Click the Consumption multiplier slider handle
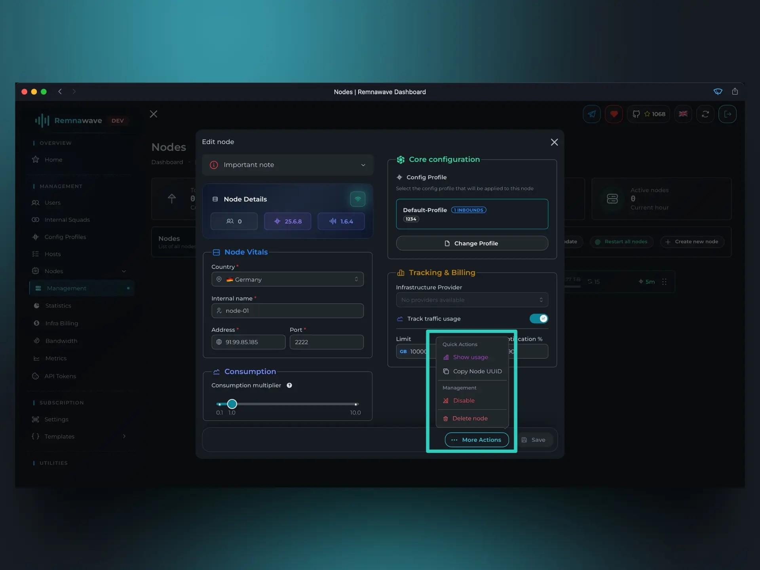This screenshot has width=760, height=570. coord(232,404)
